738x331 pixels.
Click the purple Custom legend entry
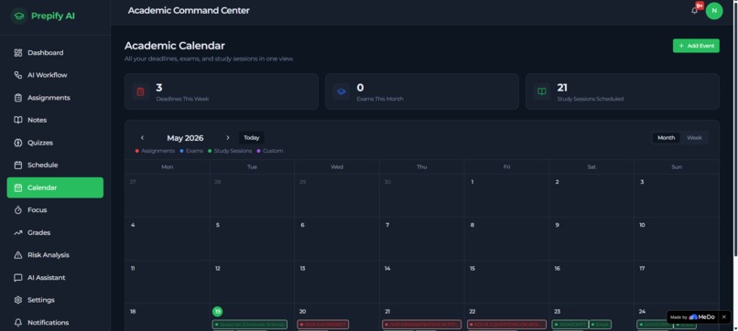pos(270,151)
